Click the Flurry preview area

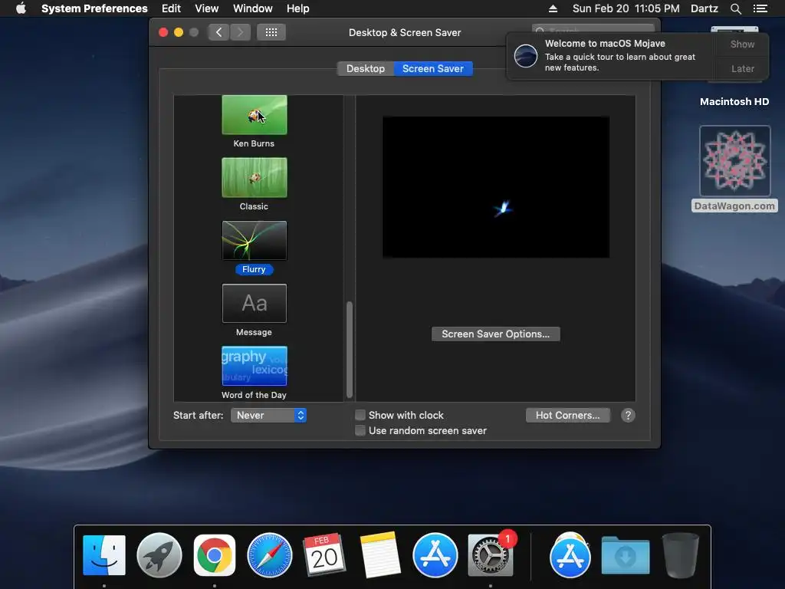496,187
